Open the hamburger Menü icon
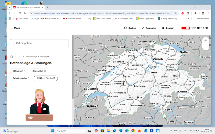215x134 pixels. 11,28
